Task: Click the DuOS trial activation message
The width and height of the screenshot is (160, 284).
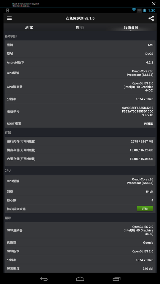Action: point(26,5)
